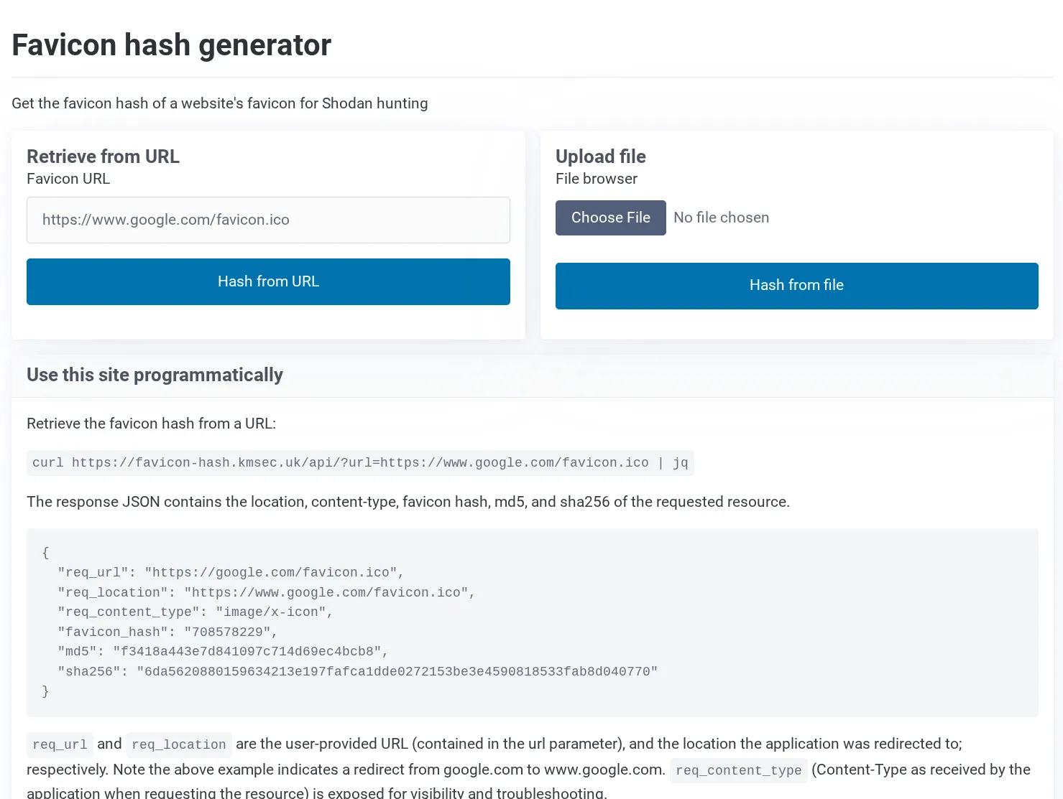Click the req_url inline code chip
The width and height of the screenshot is (1063, 799).
point(59,744)
